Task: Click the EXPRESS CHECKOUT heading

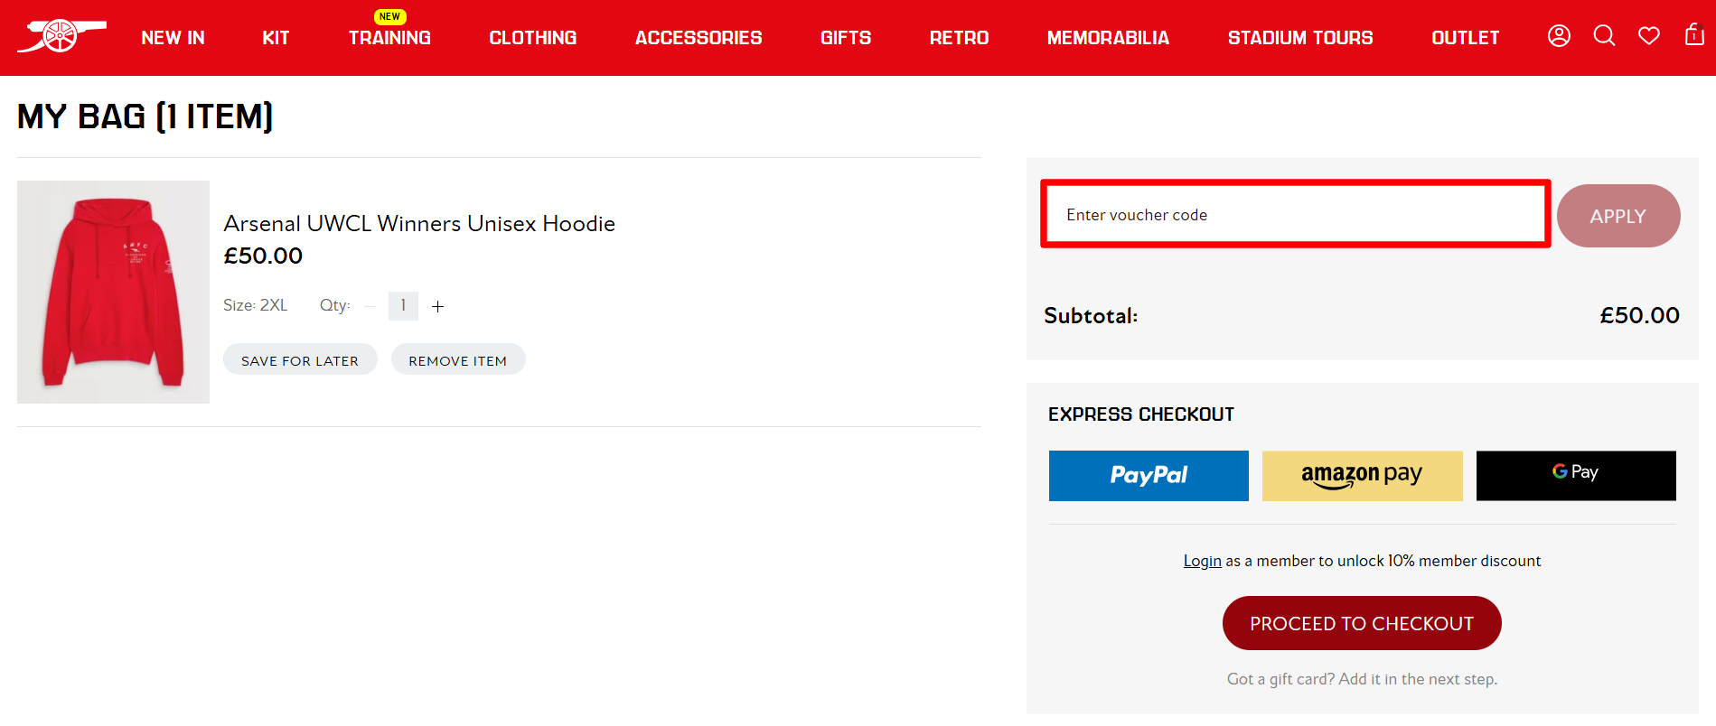Action: [x=1141, y=414]
